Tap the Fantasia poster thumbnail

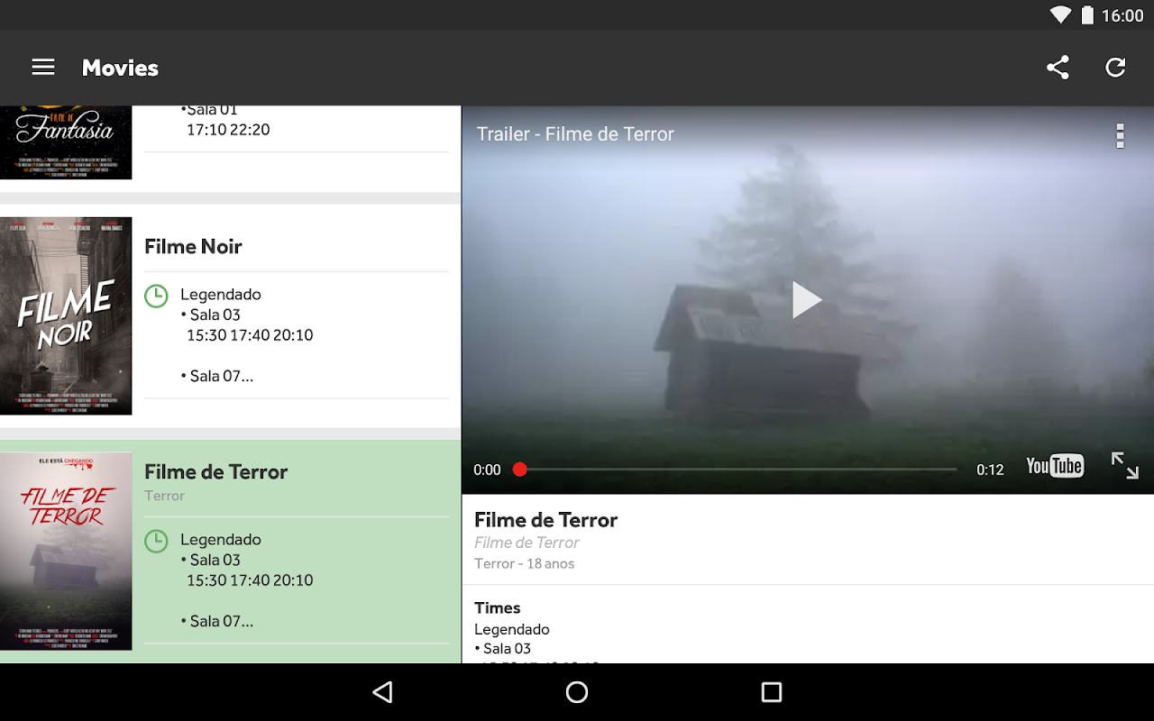click(66, 142)
